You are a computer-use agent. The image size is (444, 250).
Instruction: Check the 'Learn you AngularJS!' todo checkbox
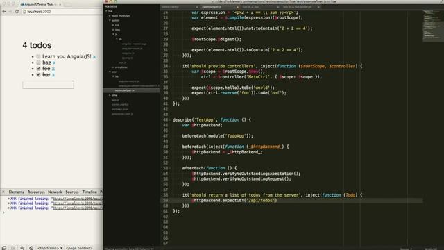[x=39, y=56]
